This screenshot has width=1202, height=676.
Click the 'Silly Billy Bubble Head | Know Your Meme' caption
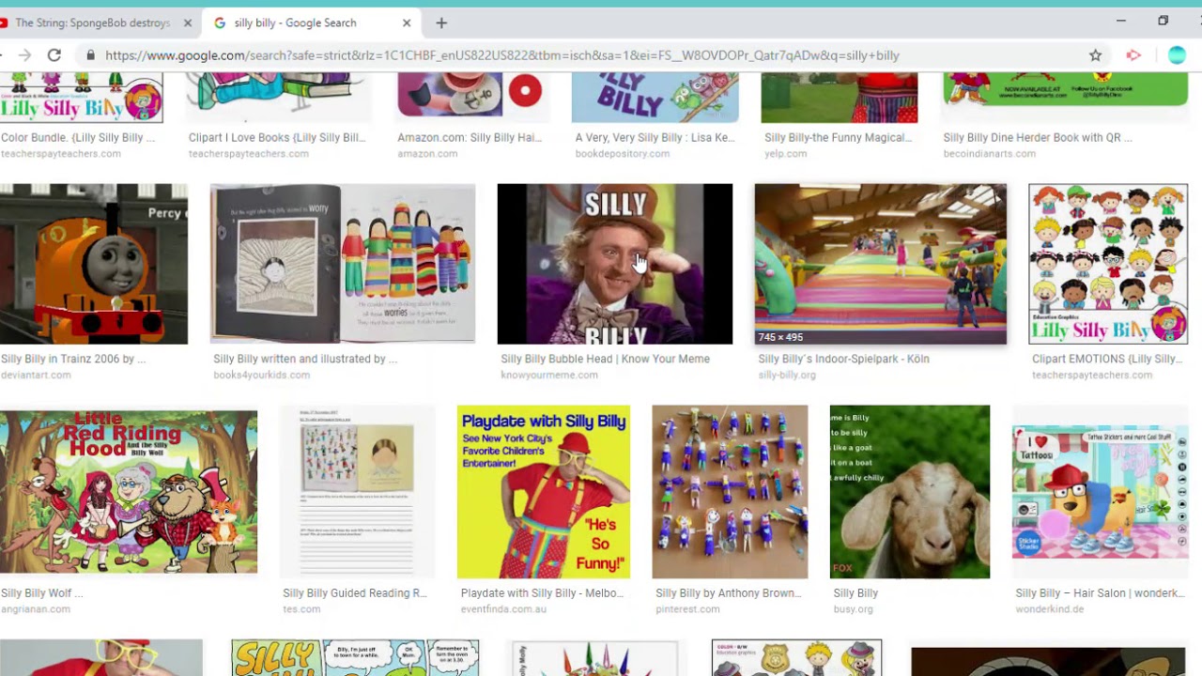tap(606, 359)
